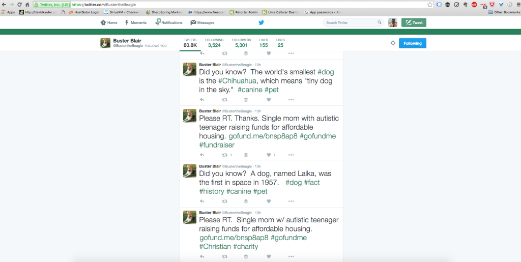Click the Buffer stack icon on Laika tweet
The width and height of the screenshot is (521, 262).
click(246, 201)
